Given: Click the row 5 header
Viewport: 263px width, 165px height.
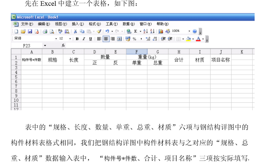Looking at the screenshot, I should [x=16, y=77].
